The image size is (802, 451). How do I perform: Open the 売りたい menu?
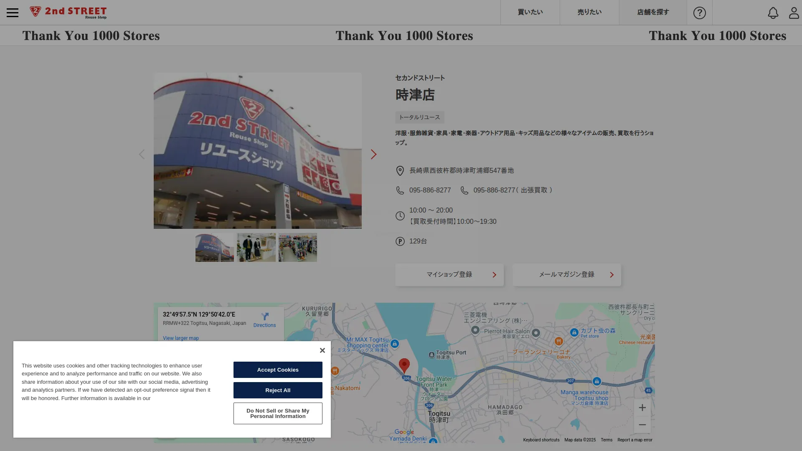[589, 12]
